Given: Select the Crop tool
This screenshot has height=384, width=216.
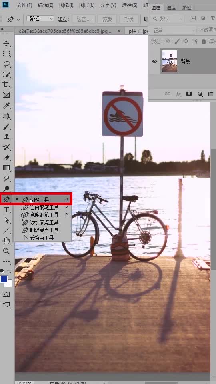Looking at the screenshot, I should pos(6,85).
